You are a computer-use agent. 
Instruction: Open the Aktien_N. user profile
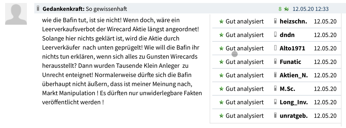click(x=294, y=75)
